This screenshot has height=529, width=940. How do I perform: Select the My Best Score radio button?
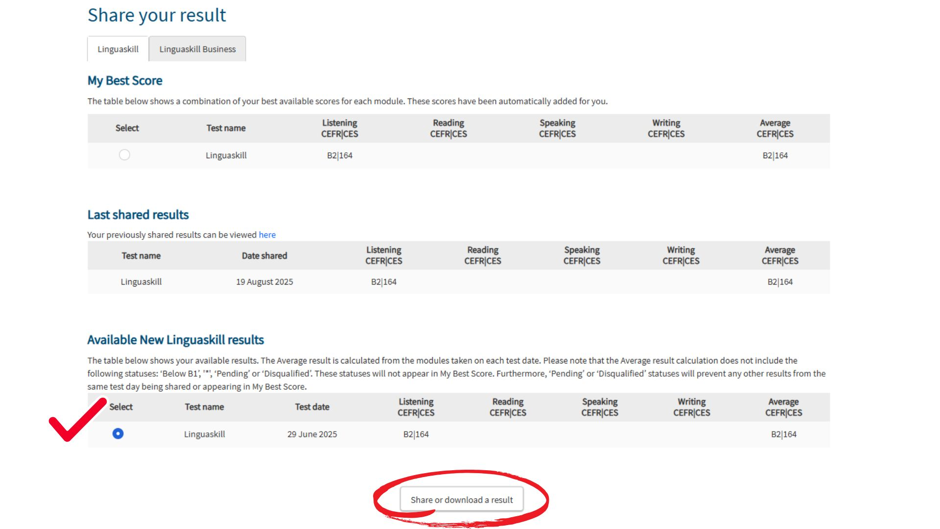124,155
